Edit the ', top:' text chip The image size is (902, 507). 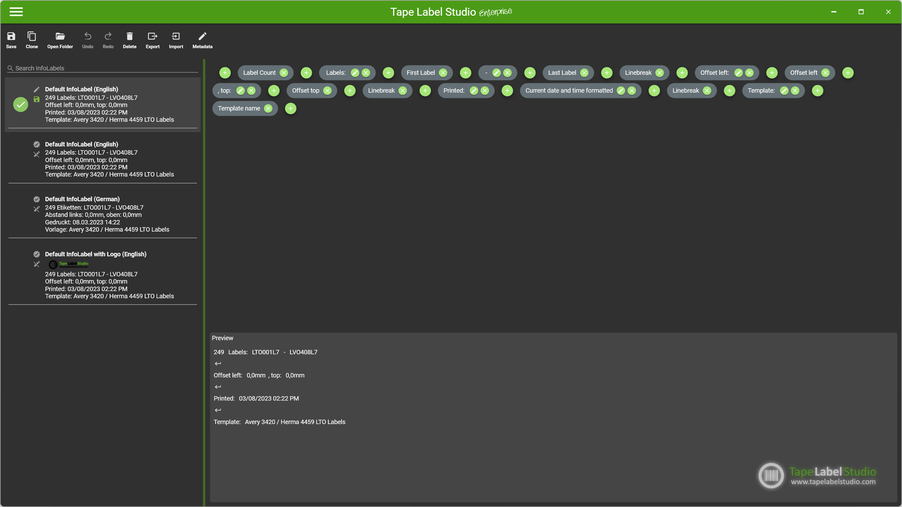[240, 91]
